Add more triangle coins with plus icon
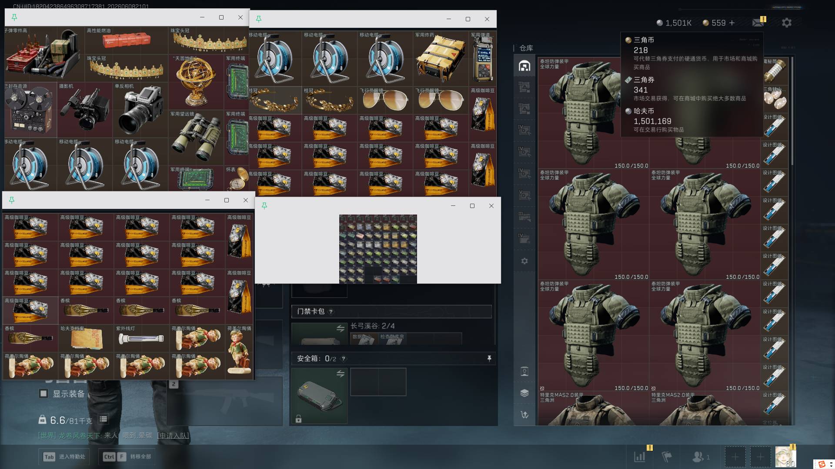This screenshot has height=469, width=835. [732, 23]
